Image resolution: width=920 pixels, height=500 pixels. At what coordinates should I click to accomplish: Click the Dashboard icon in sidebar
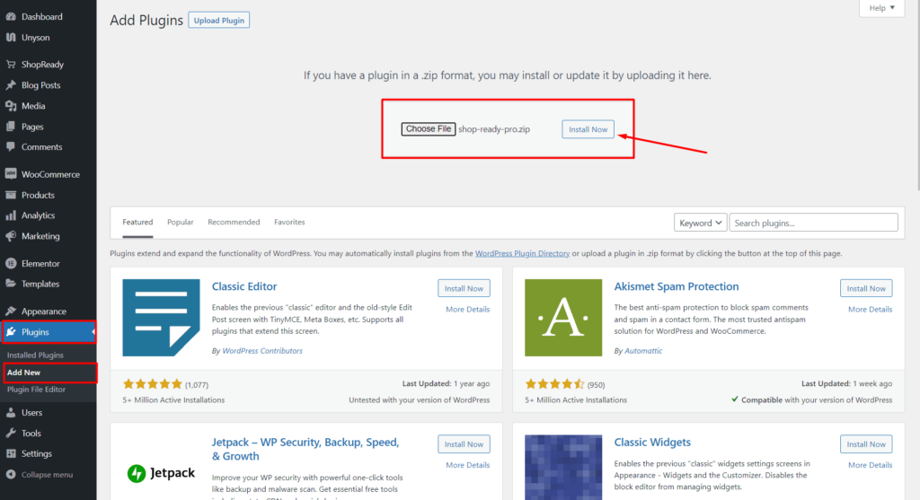point(11,17)
